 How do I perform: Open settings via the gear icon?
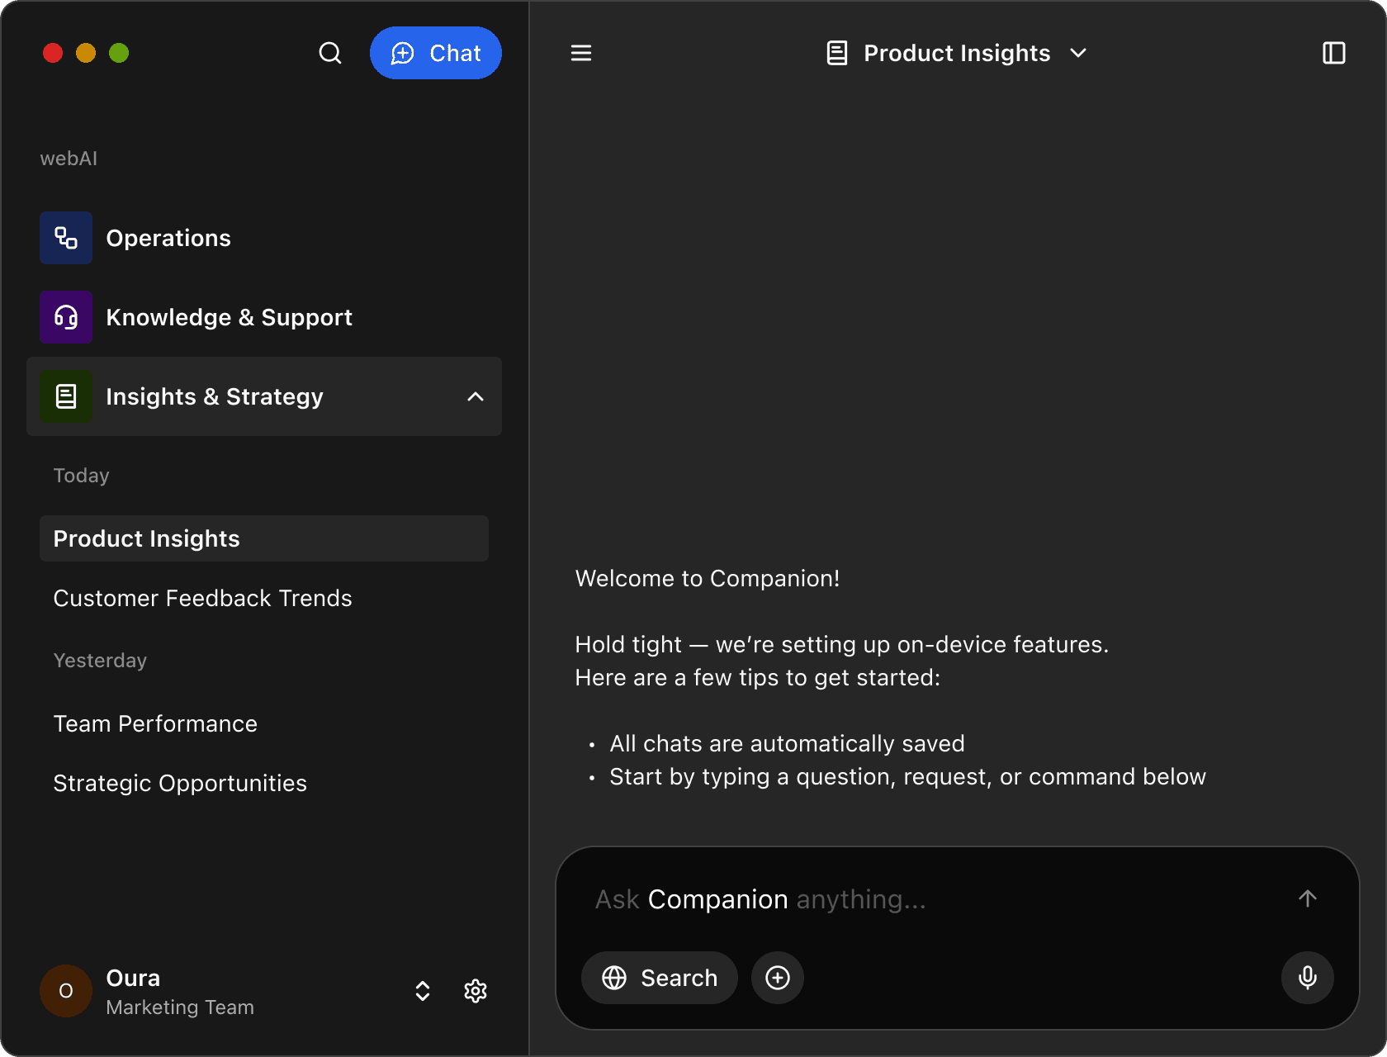coord(476,991)
